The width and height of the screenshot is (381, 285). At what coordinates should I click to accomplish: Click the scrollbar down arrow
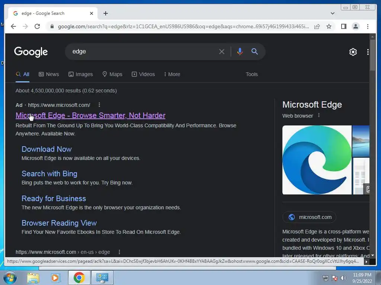pyautogui.click(x=372, y=255)
